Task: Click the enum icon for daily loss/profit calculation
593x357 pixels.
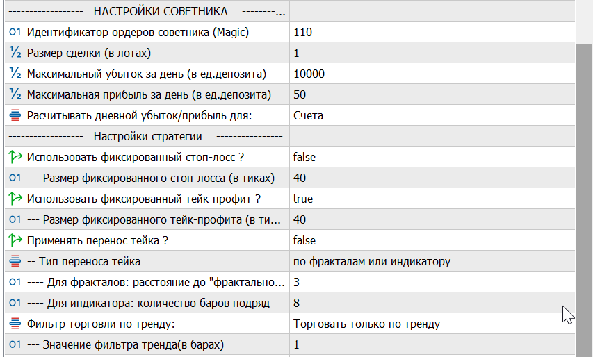Action: click(15, 115)
